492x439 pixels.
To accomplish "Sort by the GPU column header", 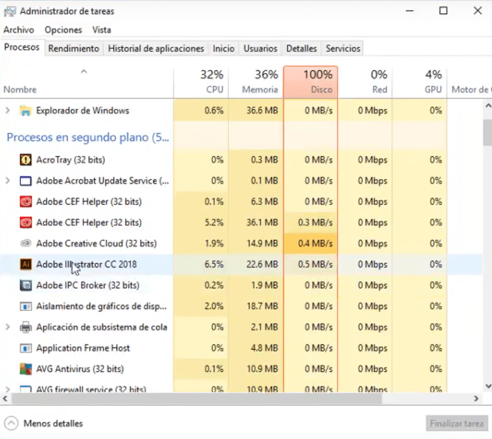I will pos(419,82).
